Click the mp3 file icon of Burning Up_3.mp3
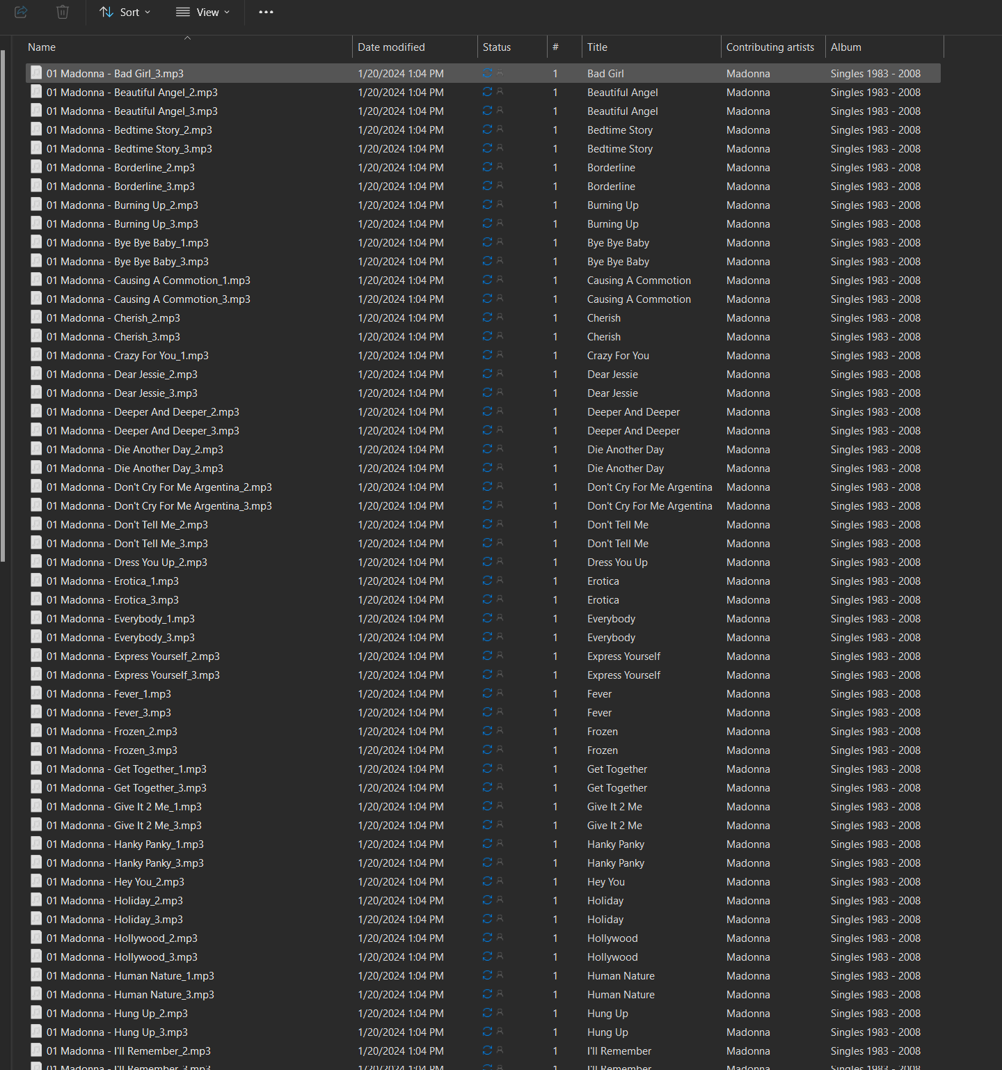Screen dimensions: 1002x1070 (x=36, y=223)
